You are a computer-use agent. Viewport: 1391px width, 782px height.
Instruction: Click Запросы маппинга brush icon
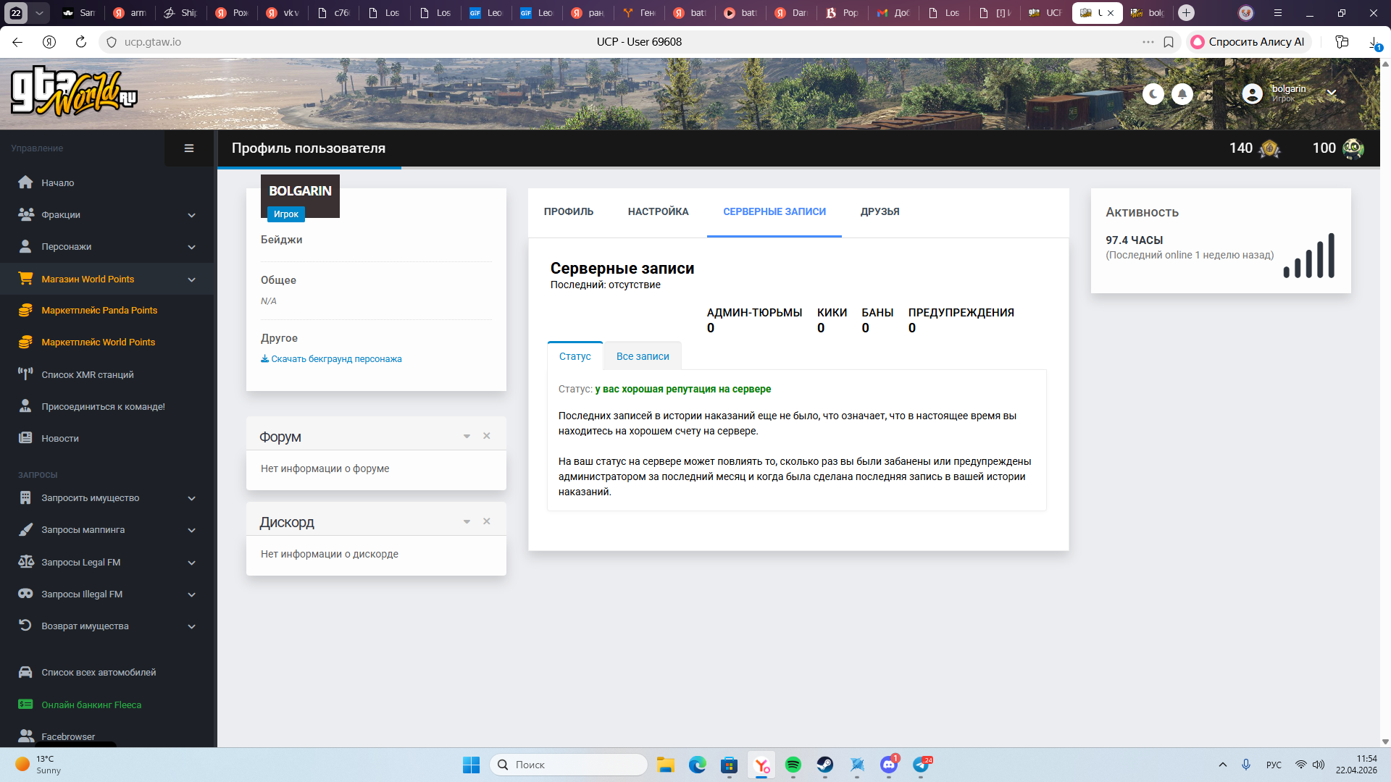(25, 529)
